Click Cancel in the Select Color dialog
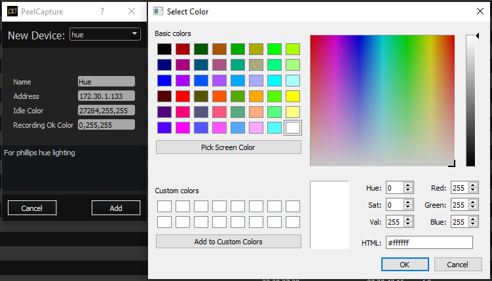492x281 pixels. coord(458,265)
